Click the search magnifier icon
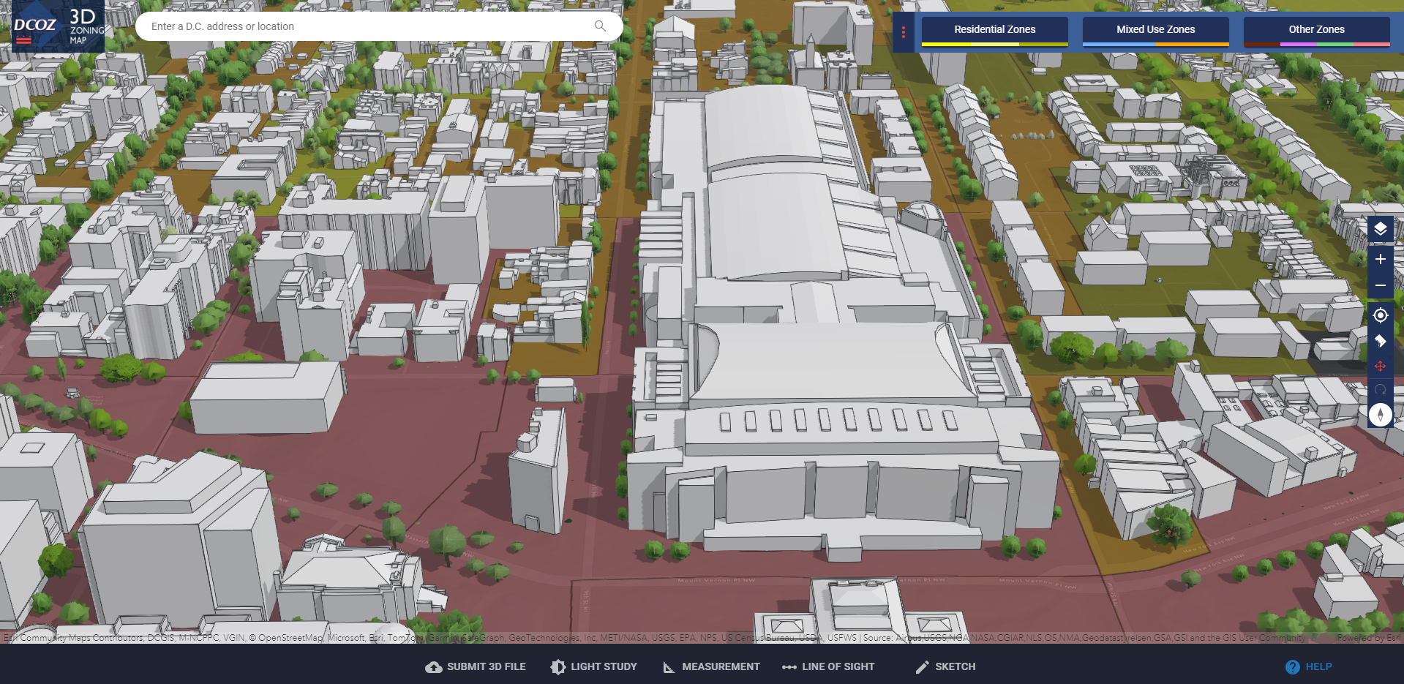This screenshot has width=1404, height=684. (x=600, y=26)
